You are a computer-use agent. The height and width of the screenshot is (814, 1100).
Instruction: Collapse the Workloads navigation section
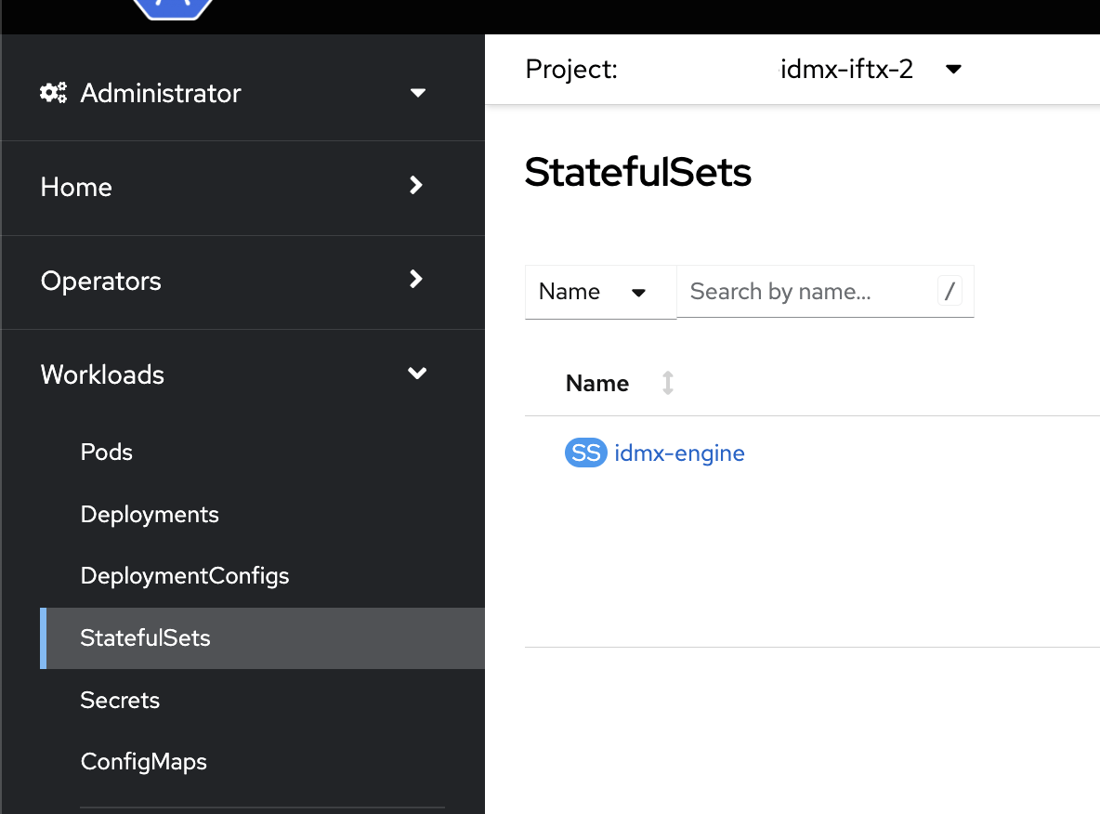(242, 374)
